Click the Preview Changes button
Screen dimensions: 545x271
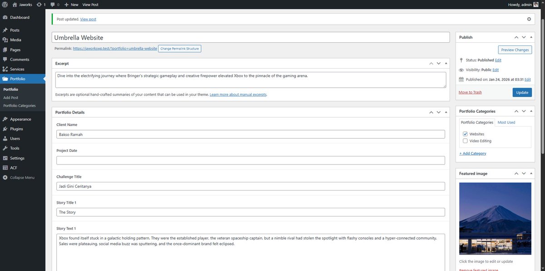pyautogui.click(x=515, y=50)
